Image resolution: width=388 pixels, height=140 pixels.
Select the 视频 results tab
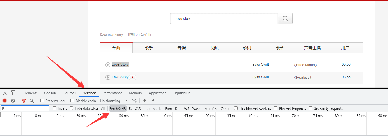point(214,48)
